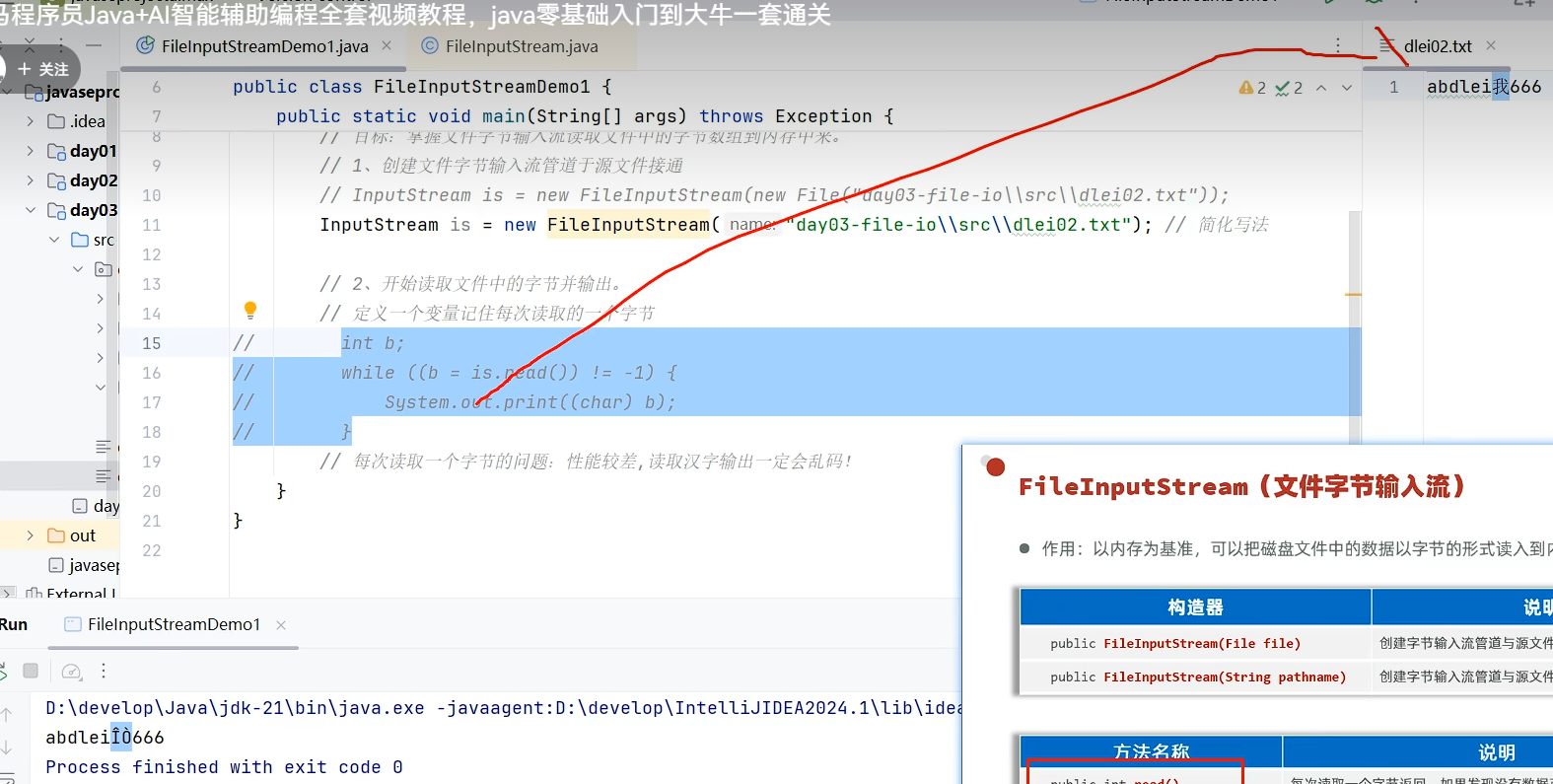The height and width of the screenshot is (784, 1553).
Task: Click line number 11 in the gutter
Action: coord(151,225)
